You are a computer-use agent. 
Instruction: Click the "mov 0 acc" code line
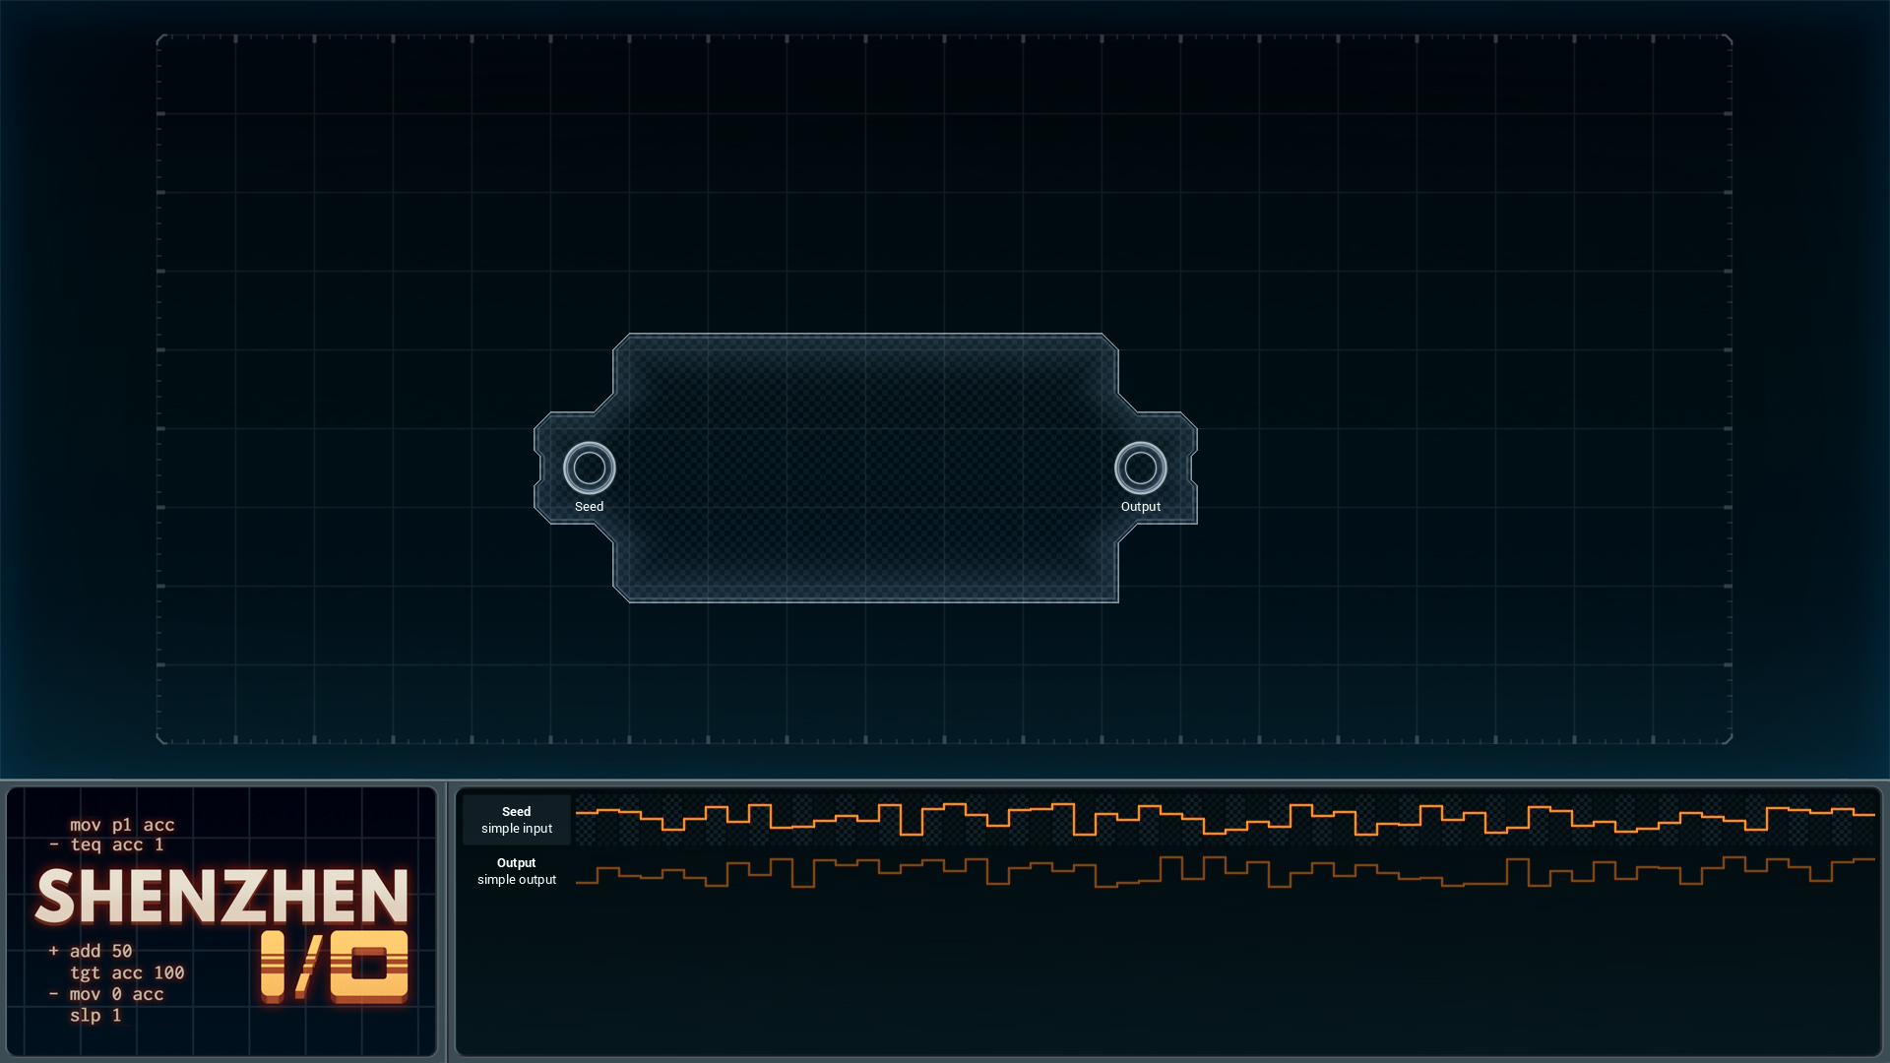116,994
